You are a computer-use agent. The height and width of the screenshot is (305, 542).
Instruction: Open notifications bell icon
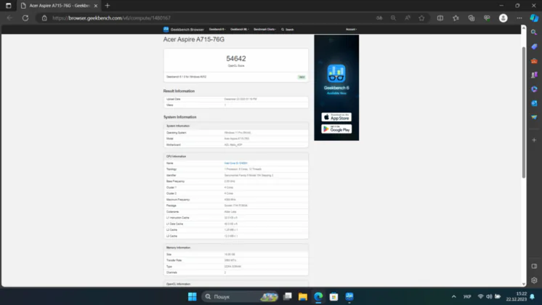[x=533, y=296]
